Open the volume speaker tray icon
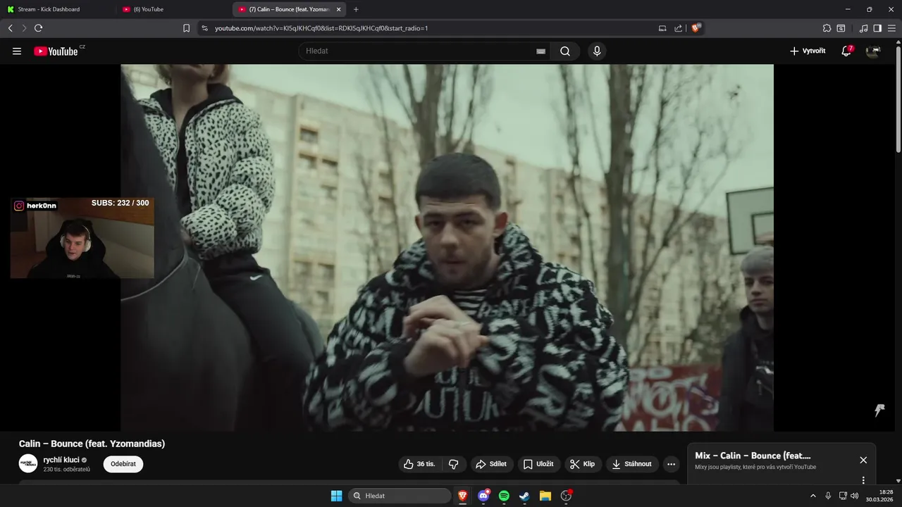 tap(854, 496)
